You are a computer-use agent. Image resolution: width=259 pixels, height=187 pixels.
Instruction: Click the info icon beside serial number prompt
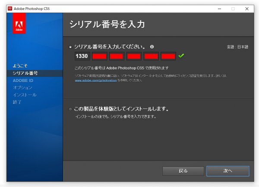[152, 47]
